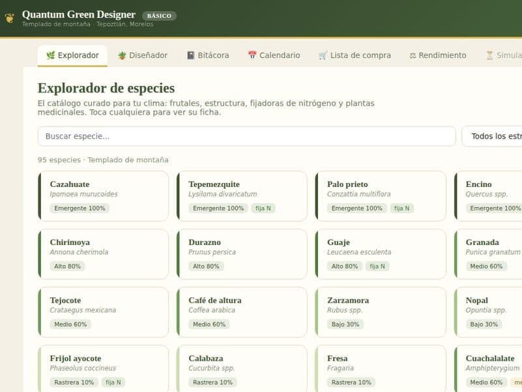Open the Cuachalalate species card

click(x=488, y=369)
